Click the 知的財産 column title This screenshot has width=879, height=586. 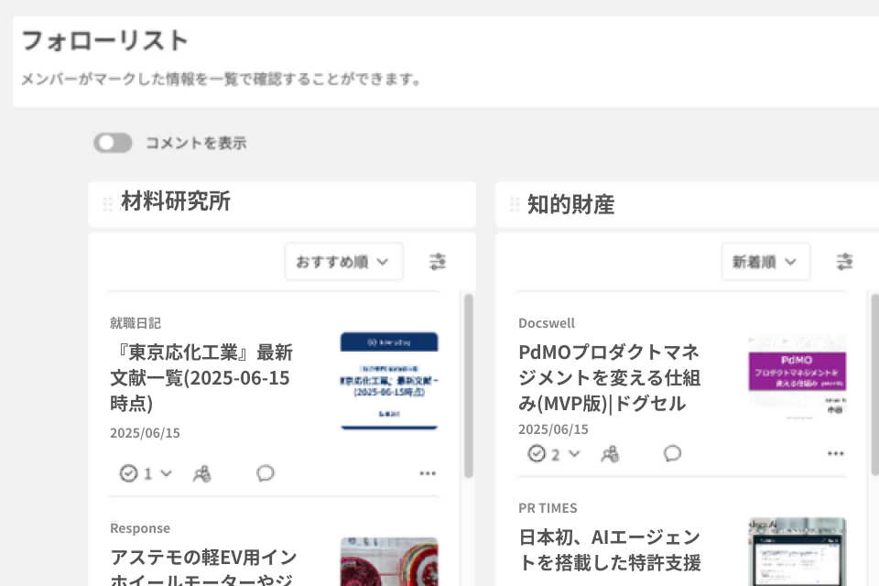point(570,205)
